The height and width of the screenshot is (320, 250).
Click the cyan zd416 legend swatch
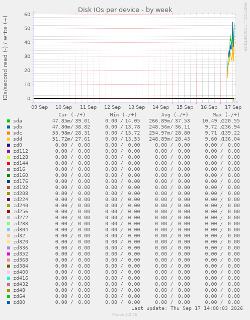click(x=9, y=278)
